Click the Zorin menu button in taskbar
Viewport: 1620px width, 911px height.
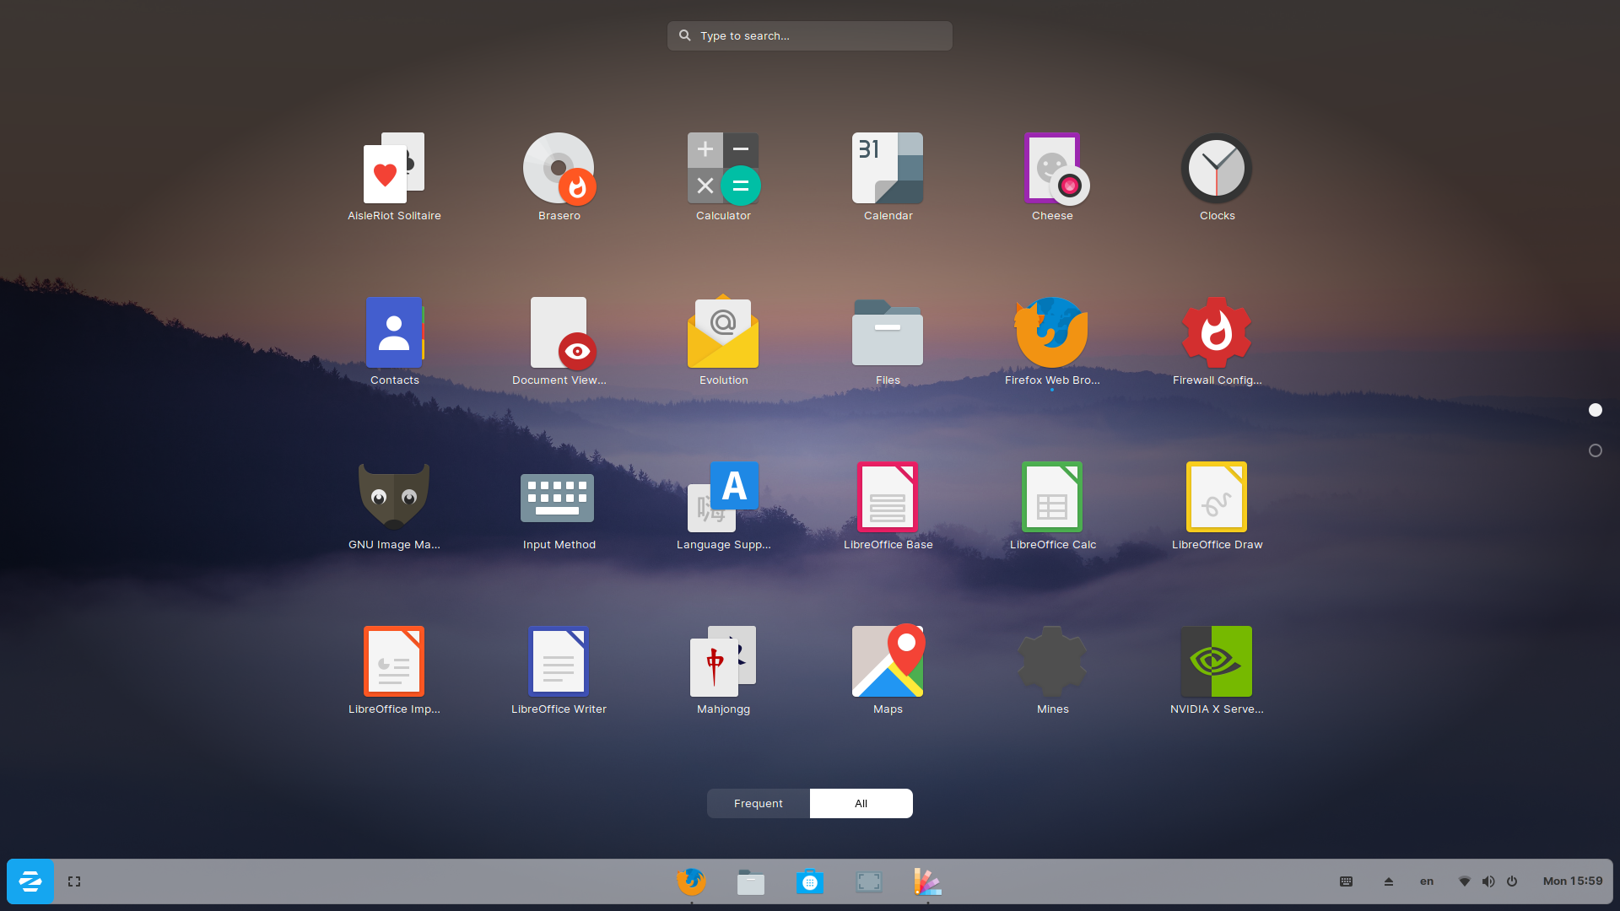pos(30,881)
